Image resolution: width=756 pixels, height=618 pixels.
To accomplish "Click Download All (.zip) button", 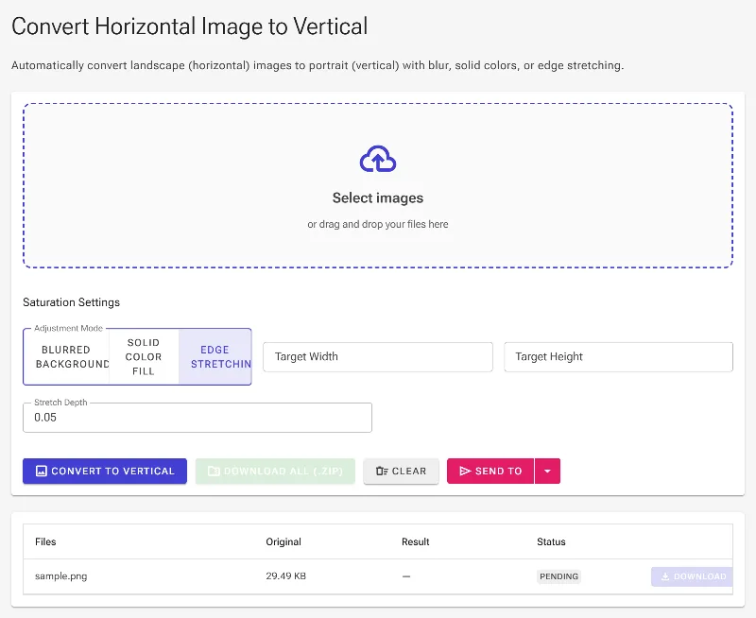I will point(275,471).
